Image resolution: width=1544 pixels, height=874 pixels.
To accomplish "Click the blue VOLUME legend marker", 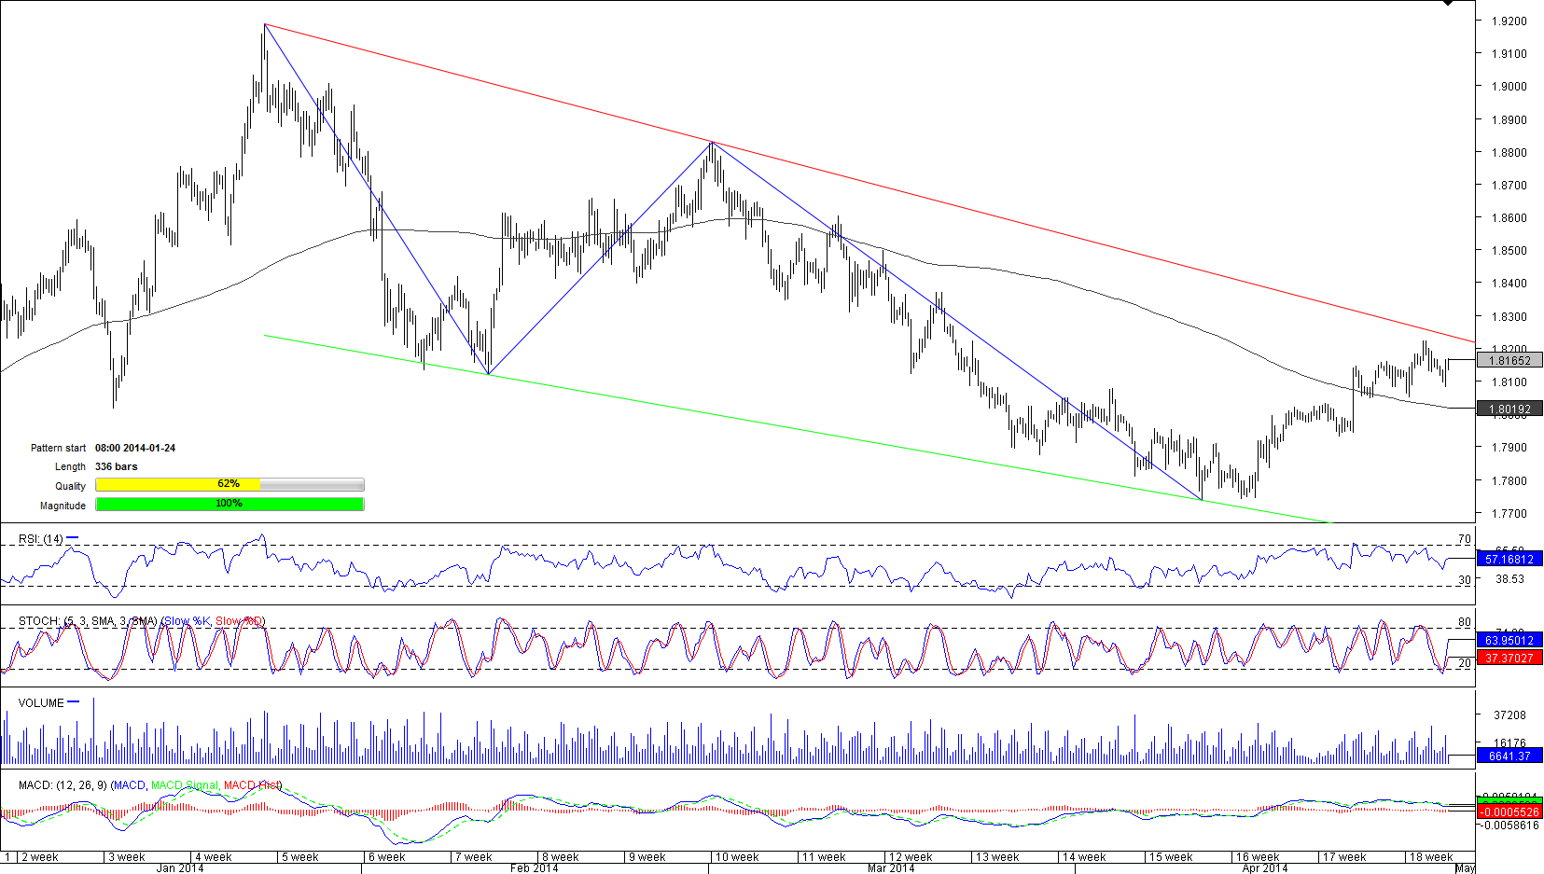I will (x=74, y=702).
